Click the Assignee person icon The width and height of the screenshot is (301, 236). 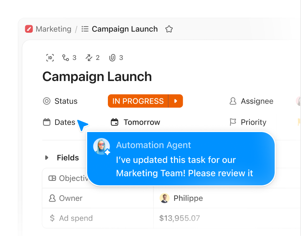point(233,101)
